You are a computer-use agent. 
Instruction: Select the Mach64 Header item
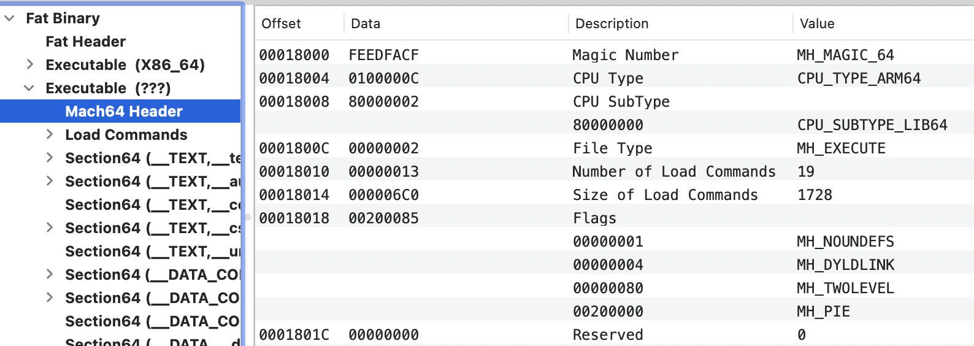click(124, 112)
